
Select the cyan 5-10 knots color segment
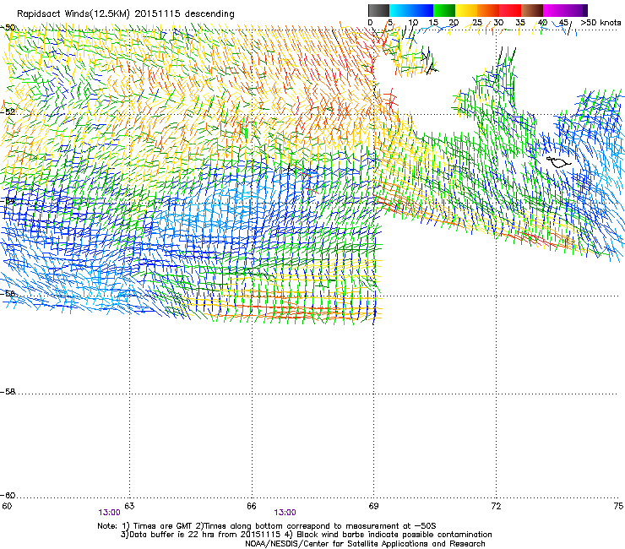pyautogui.click(x=400, y=10)
